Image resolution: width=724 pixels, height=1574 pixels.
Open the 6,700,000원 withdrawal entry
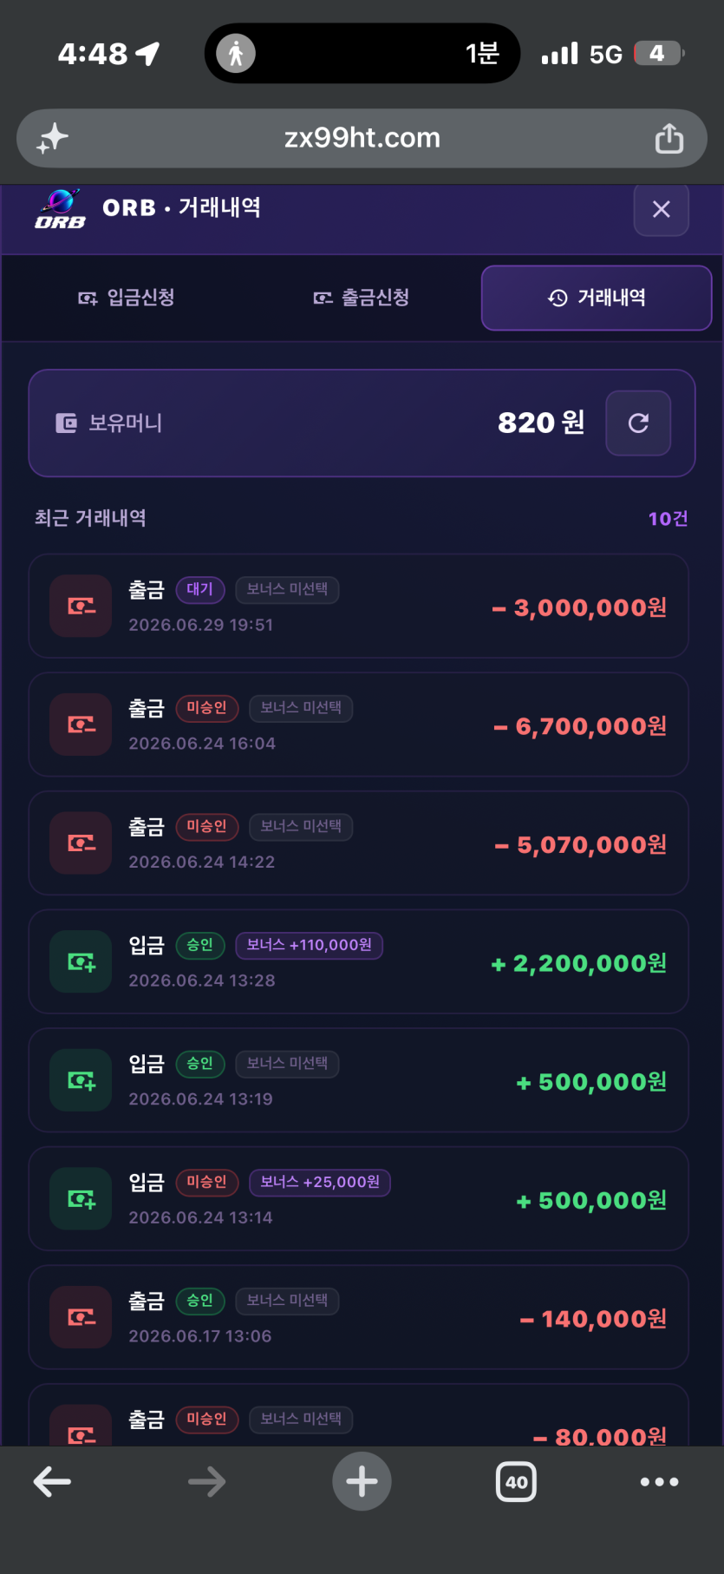pos(359,725)
